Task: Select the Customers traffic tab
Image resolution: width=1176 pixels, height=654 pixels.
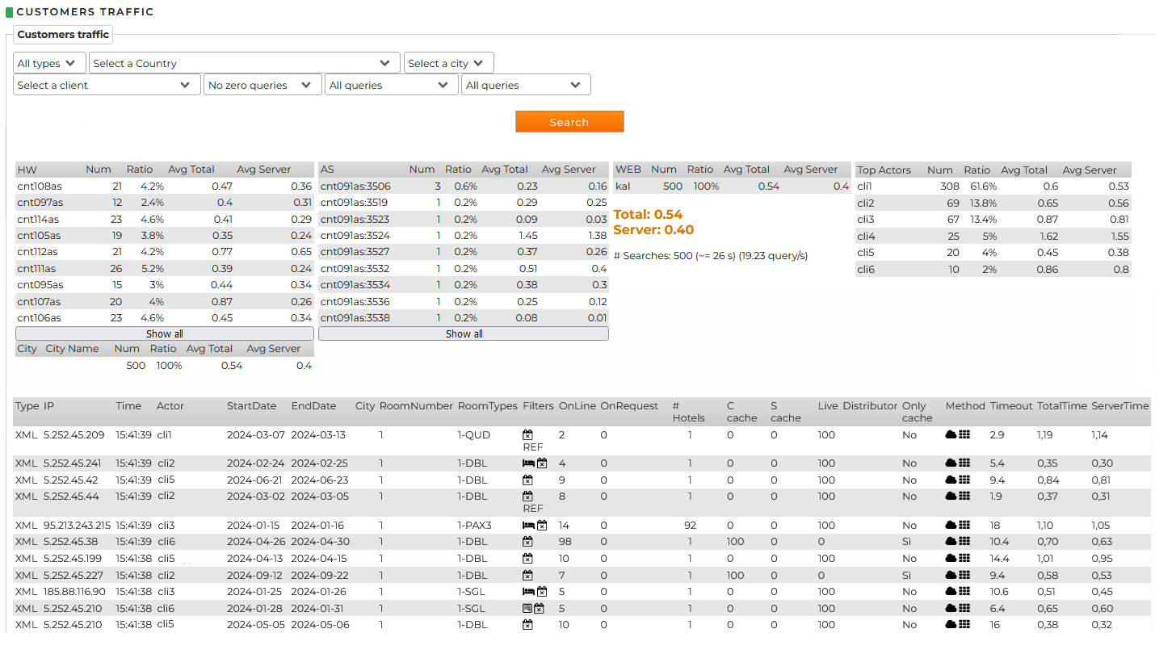Action: coord(63,35)
